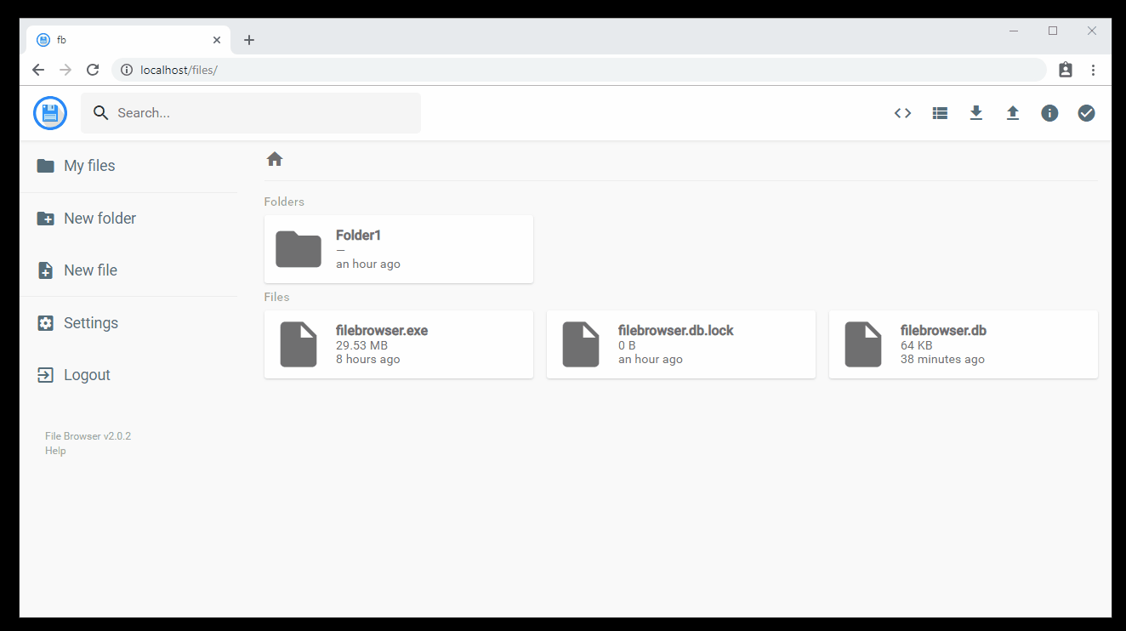
Task: Click the "0 B" size text
Action: tap(627, 345)
